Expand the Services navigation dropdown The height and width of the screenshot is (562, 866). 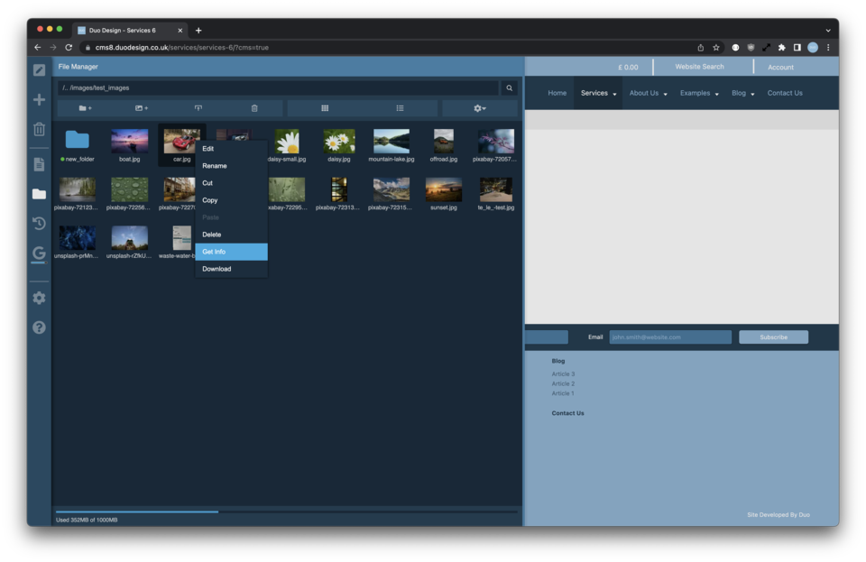(598, 93)
